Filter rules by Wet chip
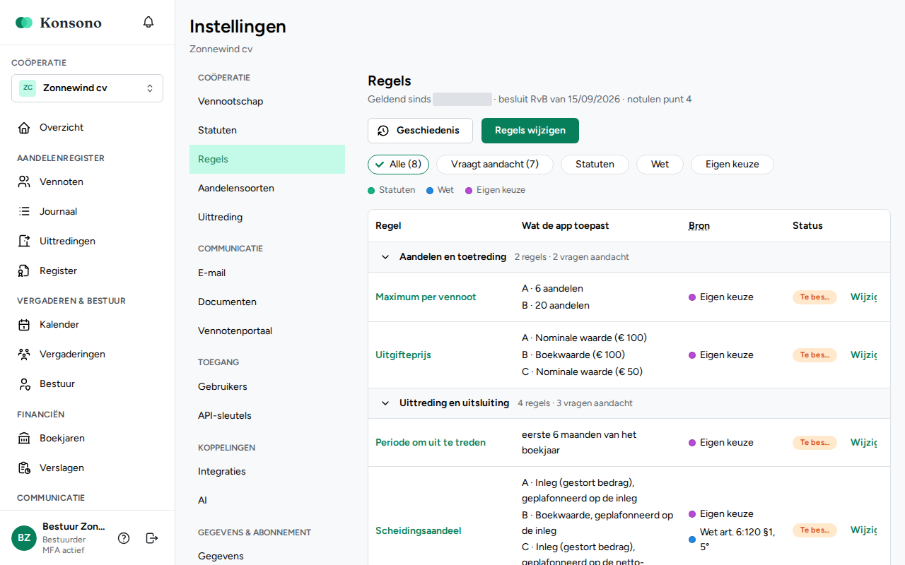This screenshot has width=905, height=565. point(660,165)
